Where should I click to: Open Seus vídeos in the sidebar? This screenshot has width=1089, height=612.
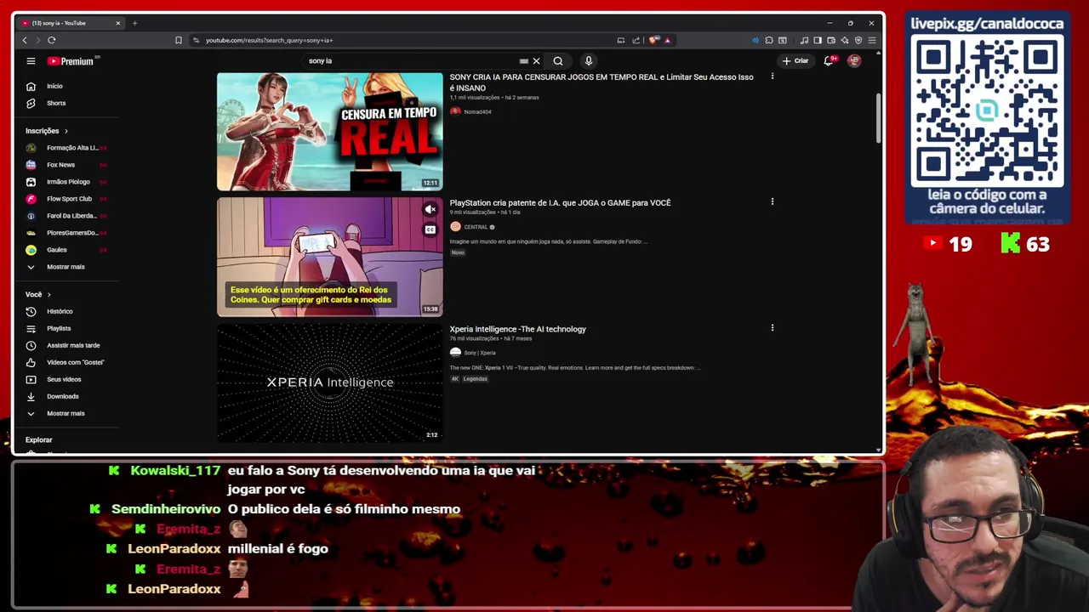coord(66,379)
